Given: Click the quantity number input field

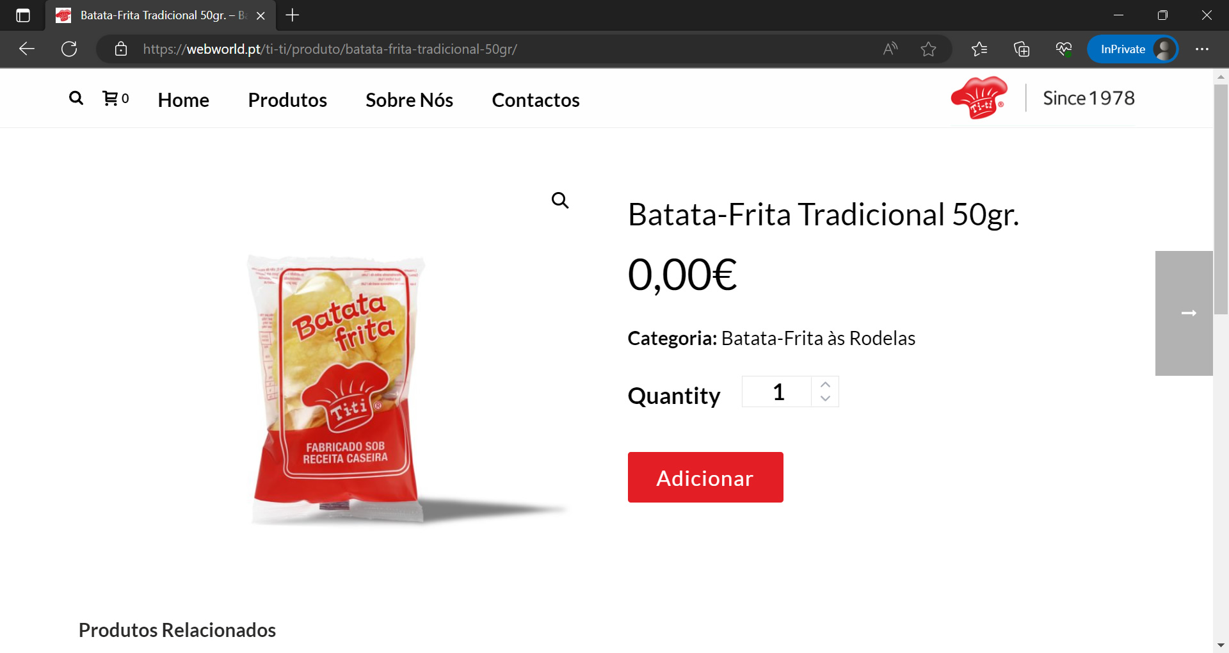Looking at the screenshot, I should point(777,392).
